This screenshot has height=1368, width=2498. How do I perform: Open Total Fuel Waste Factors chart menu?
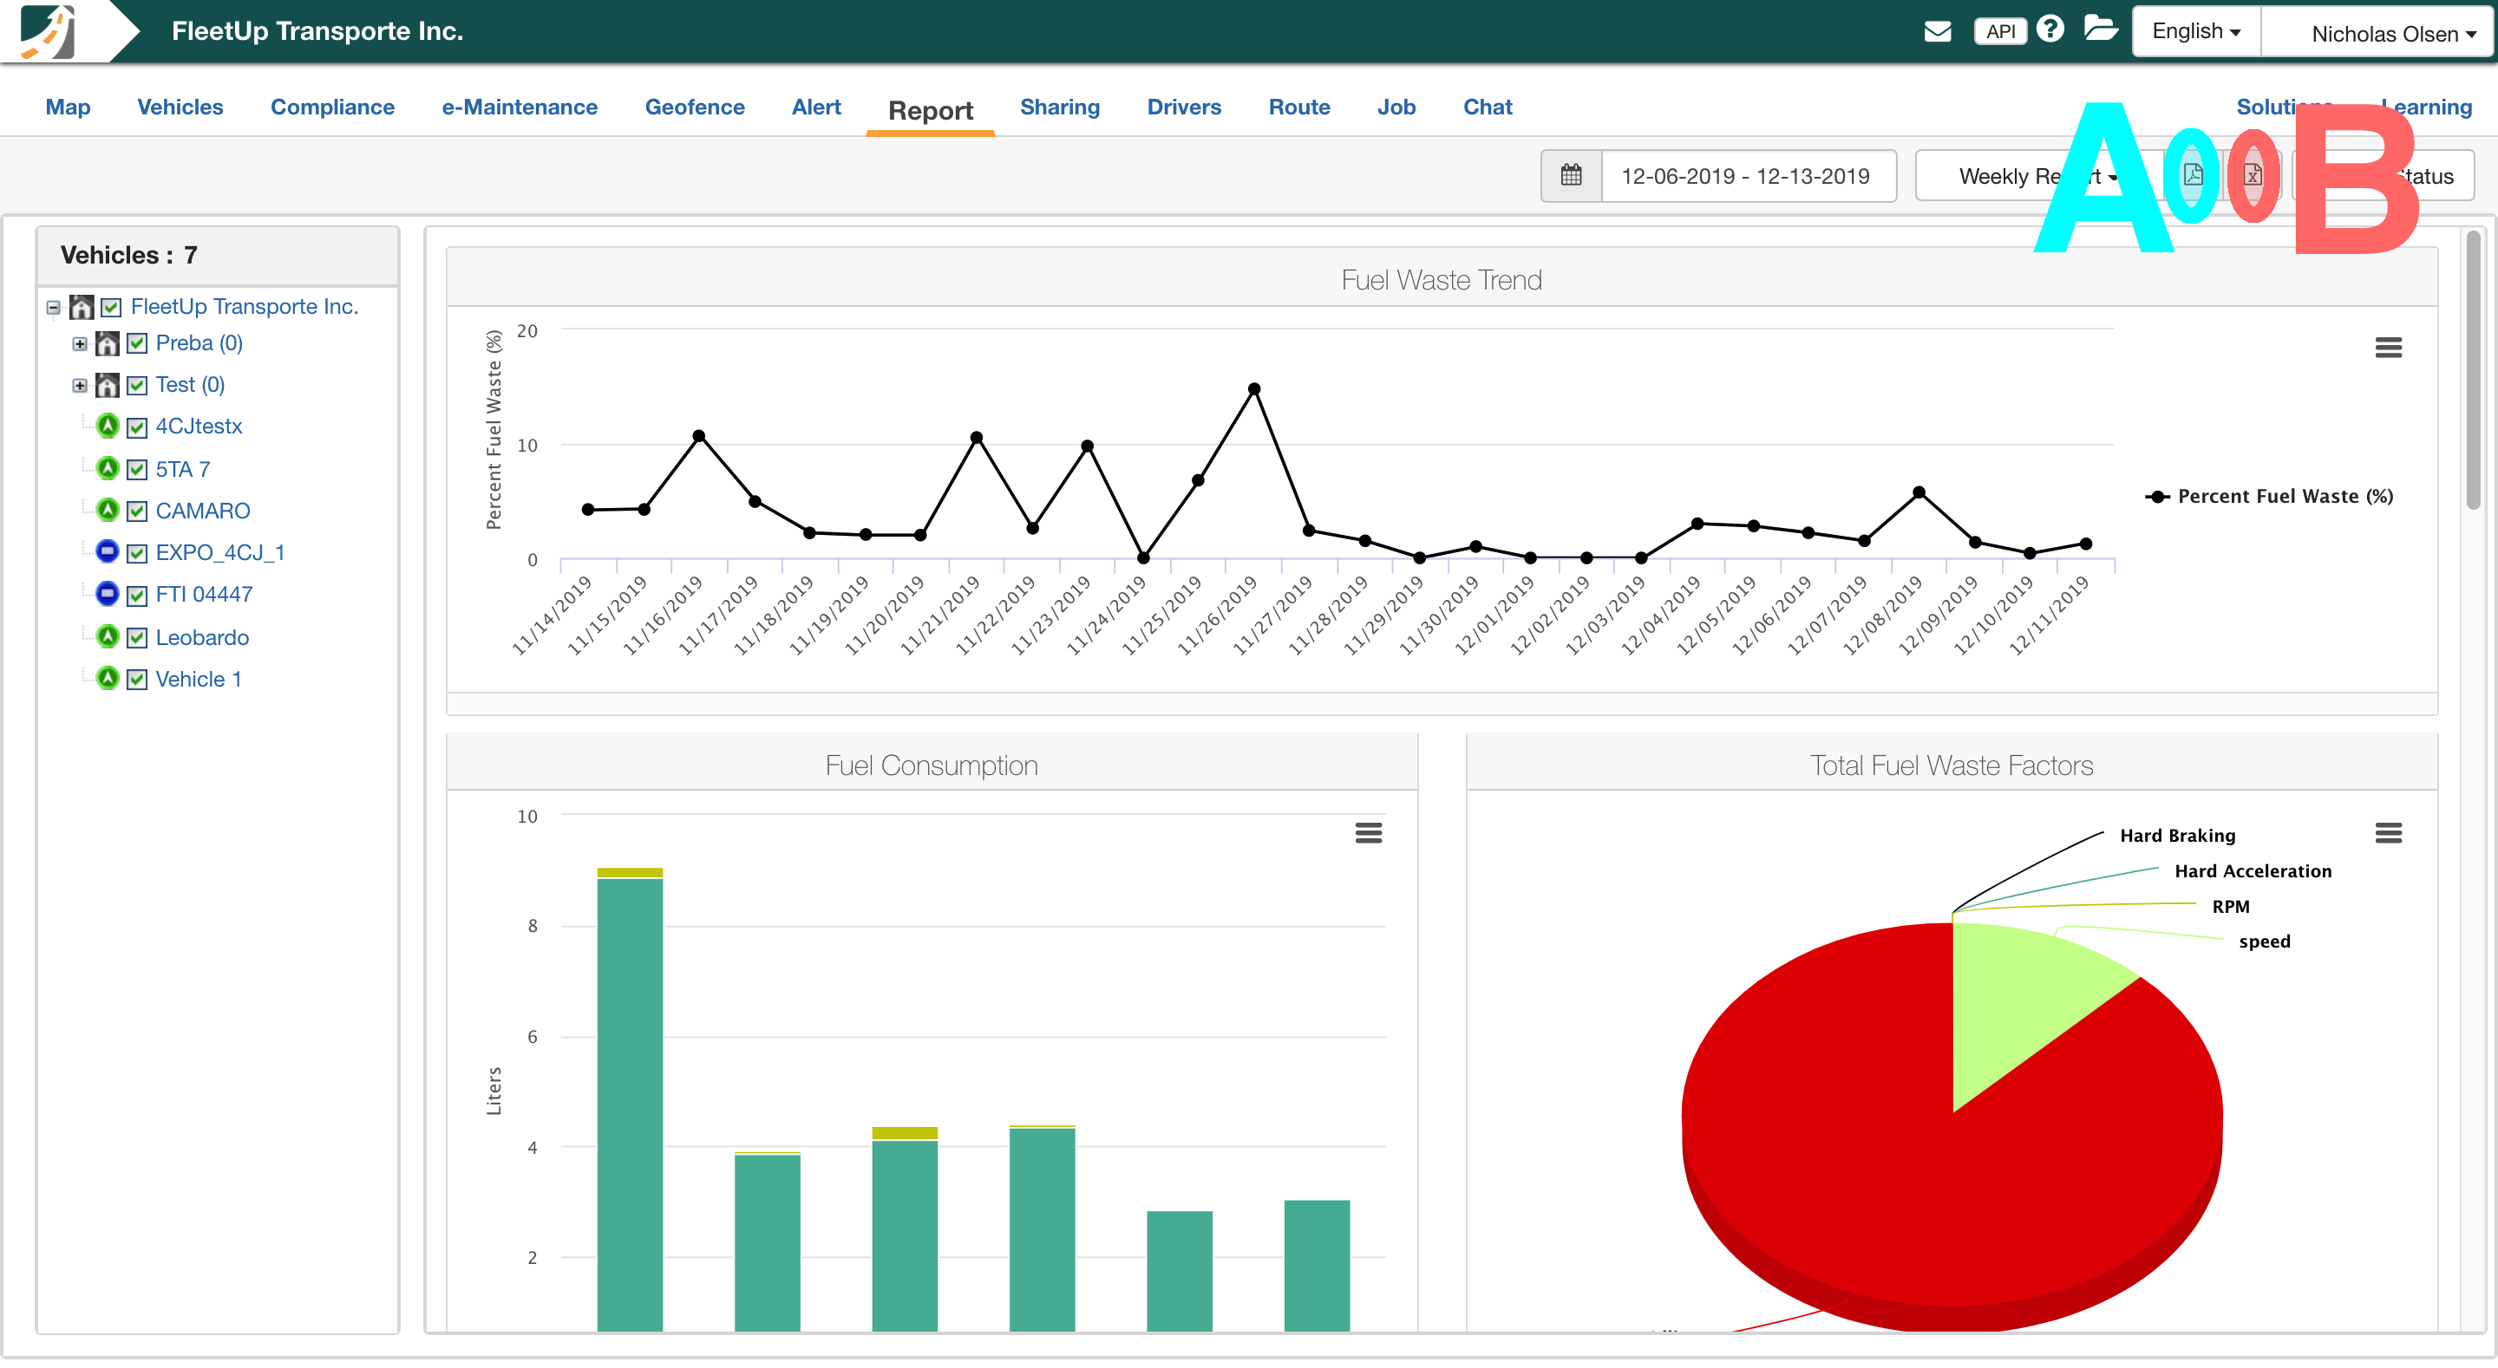[2388, 833]
